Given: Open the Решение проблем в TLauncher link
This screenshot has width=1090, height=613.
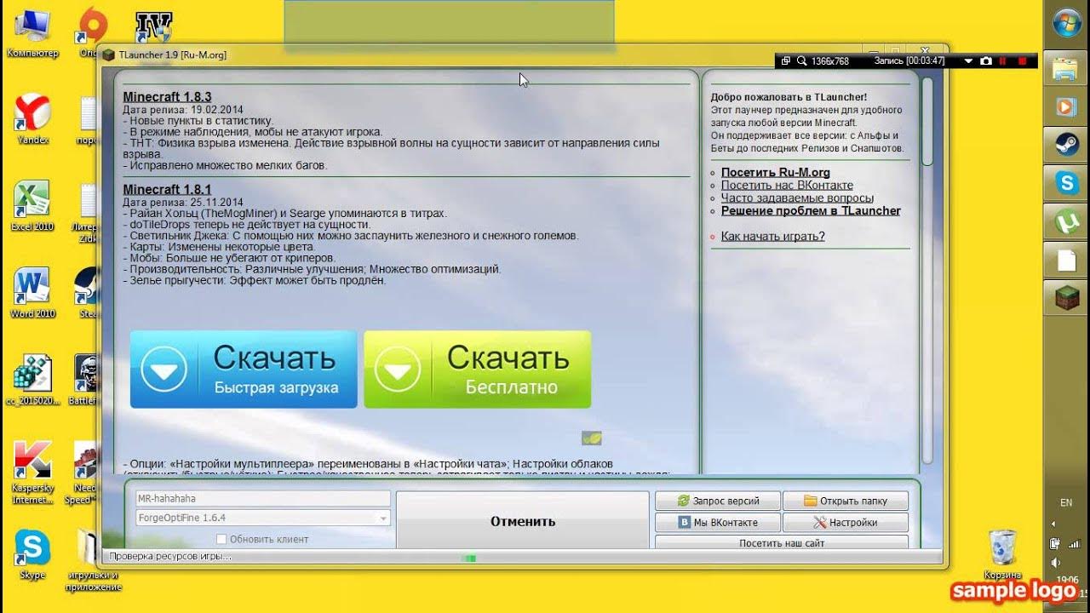Looking at the screenshot, I should [x=811, y=210].
